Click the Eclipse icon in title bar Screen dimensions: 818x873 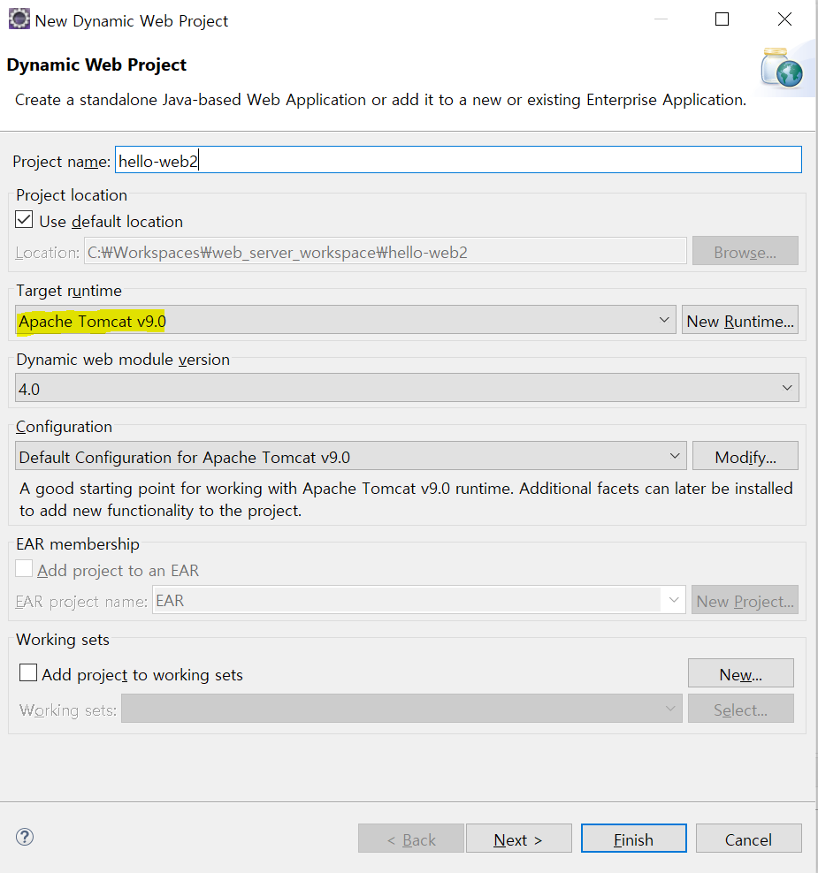[19, 19]
